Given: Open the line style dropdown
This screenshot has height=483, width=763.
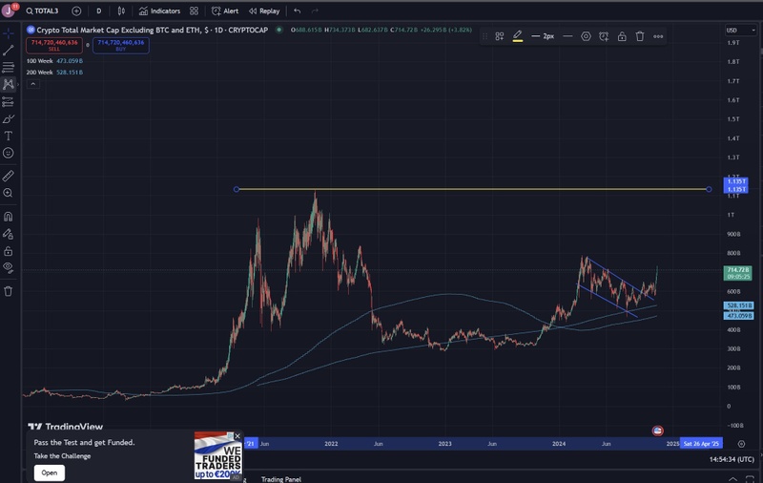Looking at the screenshot, I should (567, 36).
